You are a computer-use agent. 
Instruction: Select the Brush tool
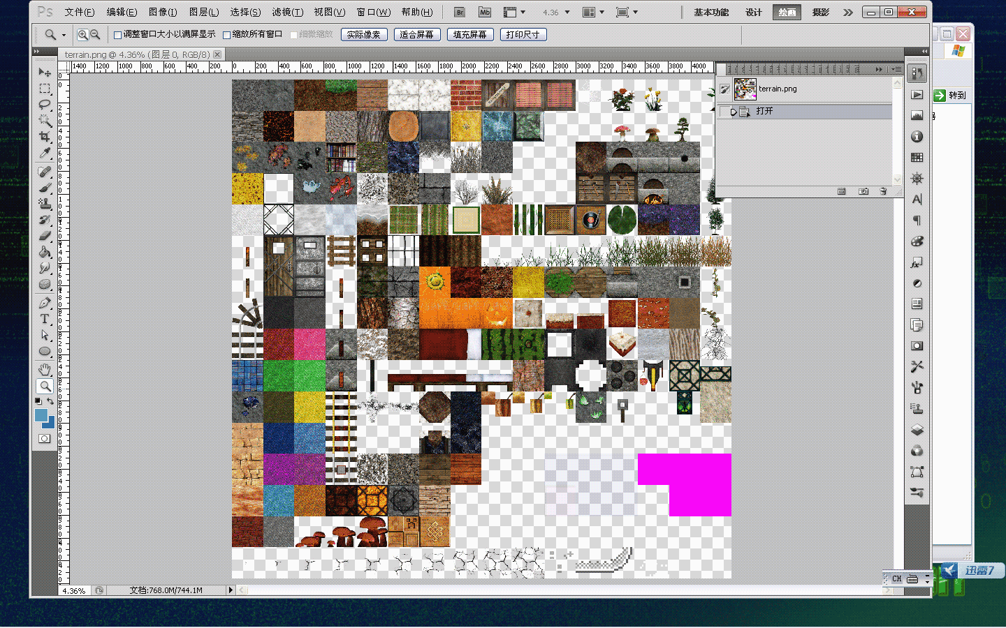click(x=45, y=188)
